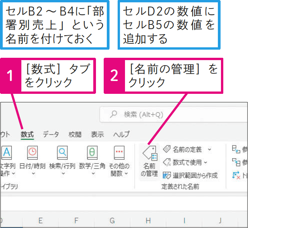Viewport: 303px width, 228px height.
Task: Click the 名前の定義 label
Action: (x=187, y=149)
